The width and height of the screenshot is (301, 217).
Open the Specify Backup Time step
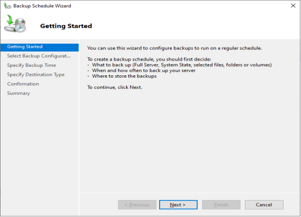coord(31,65)
